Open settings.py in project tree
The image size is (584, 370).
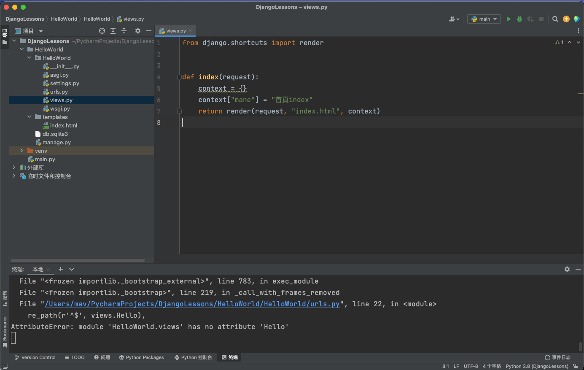coord(65,83)
